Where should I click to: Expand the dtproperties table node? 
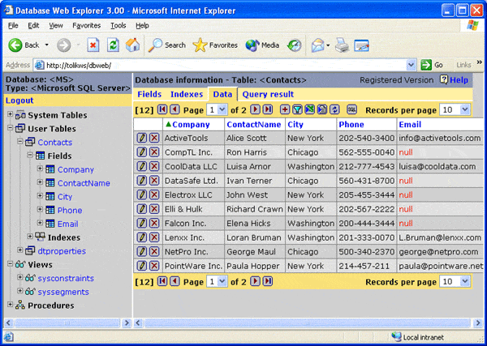[x=20, y=250]
